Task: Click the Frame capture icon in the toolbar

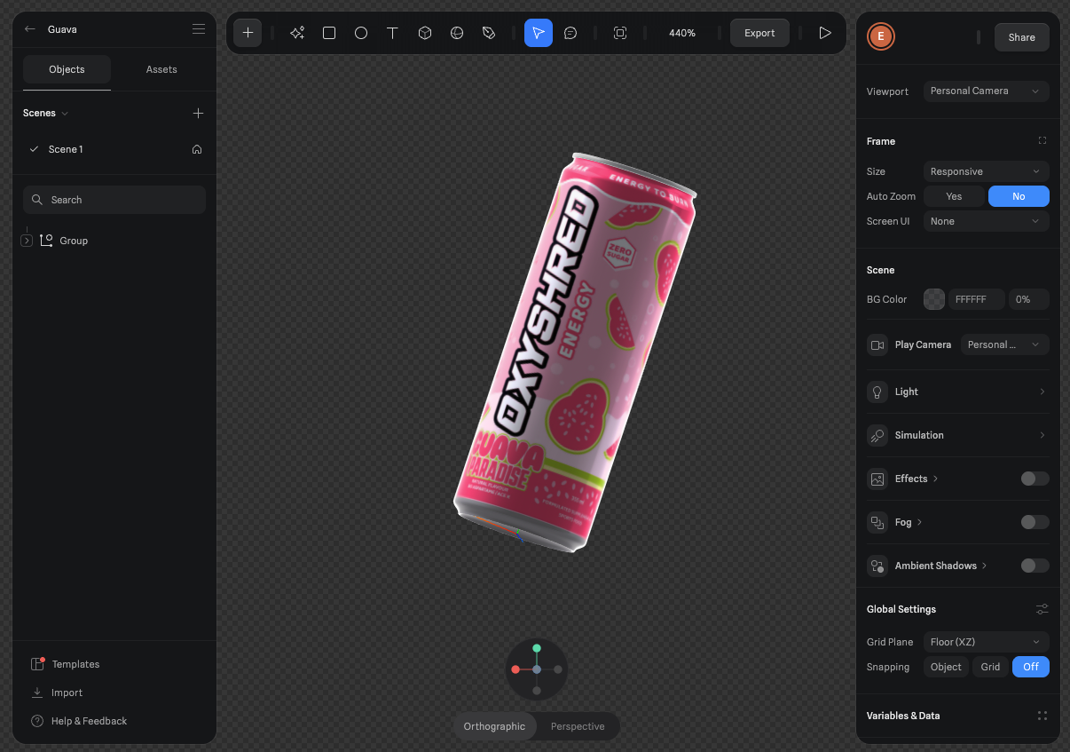Action: click(620, 33)
